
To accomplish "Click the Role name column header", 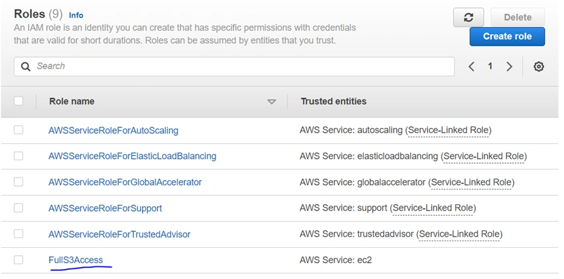I will [x=72, y=101].
